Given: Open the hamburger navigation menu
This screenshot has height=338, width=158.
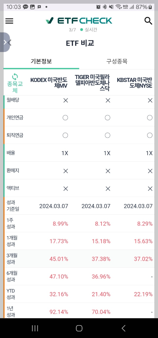Looking at the screenshot, I should (9, 21).
